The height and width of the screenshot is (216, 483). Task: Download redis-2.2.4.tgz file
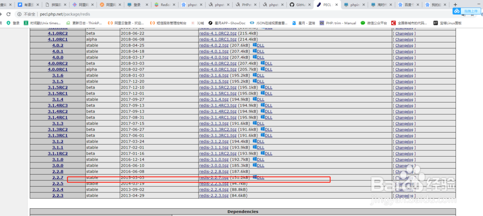(214, 189)
